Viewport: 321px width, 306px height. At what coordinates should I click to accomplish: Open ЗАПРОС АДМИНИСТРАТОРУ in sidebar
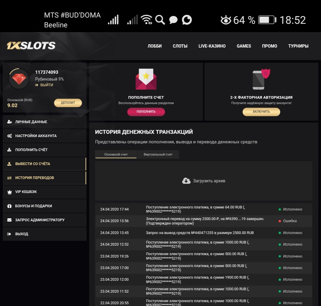(45, 220)
